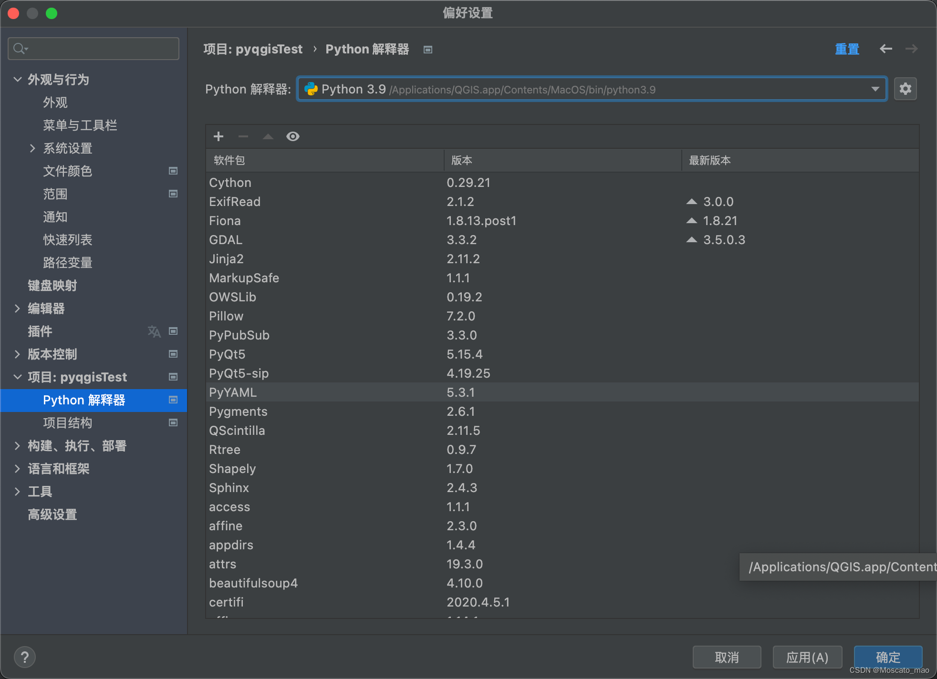Image resolution: width=937 pixels, height=679 pixels.
Task: Expand 编辑器 section
Action: (x=18, y=309)
